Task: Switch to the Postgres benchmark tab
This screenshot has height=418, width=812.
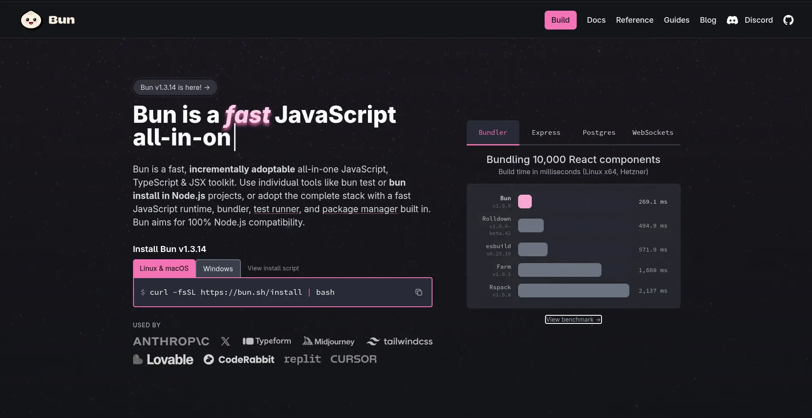Action: [599, 133]
